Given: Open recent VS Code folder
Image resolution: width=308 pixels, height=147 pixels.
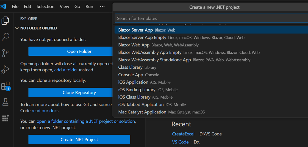Looking at the screenshot, I should 180,142.
